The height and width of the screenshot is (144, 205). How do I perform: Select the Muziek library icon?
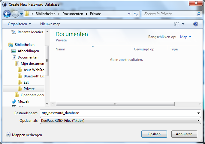click(14, 101)
